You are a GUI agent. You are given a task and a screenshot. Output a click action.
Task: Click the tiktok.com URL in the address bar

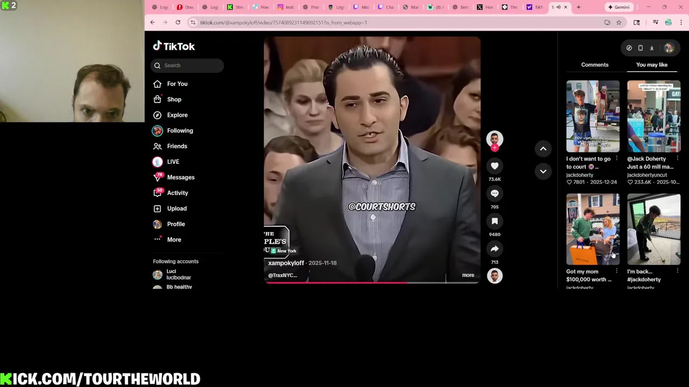[x=283, y=23]
